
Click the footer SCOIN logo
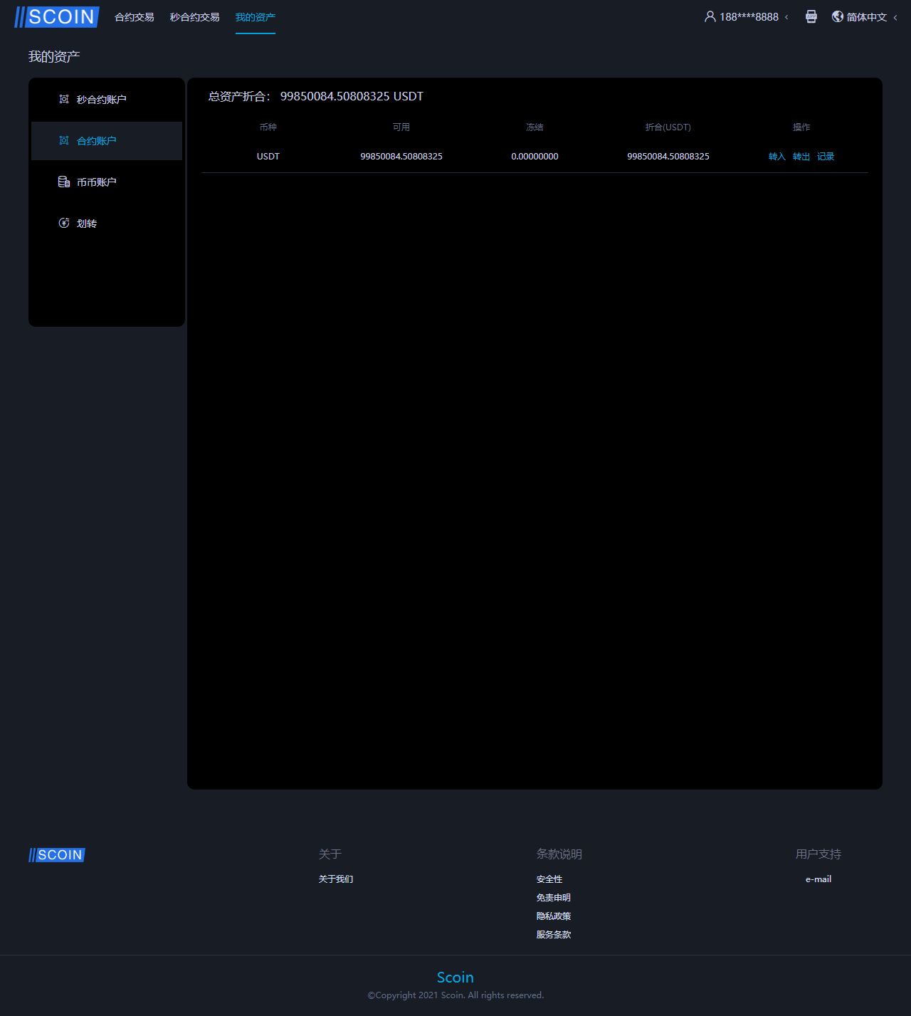(x=57, y=854)
